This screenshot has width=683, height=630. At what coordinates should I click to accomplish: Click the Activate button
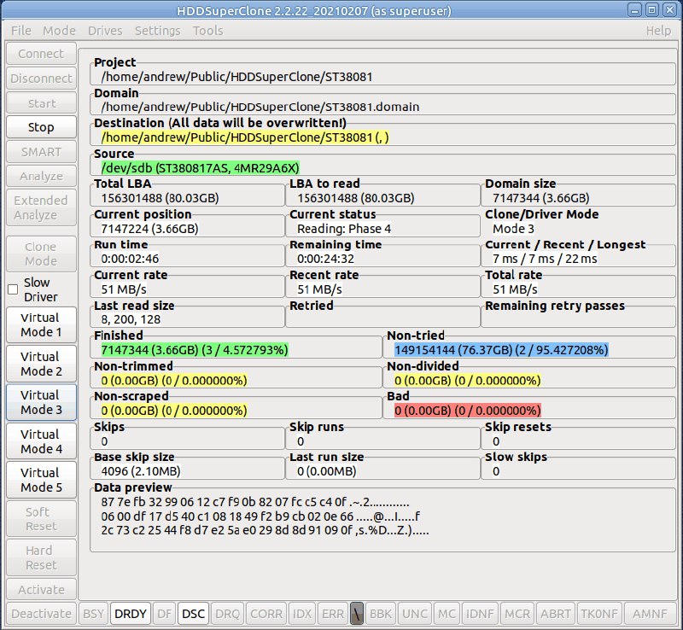click(41, 590)
